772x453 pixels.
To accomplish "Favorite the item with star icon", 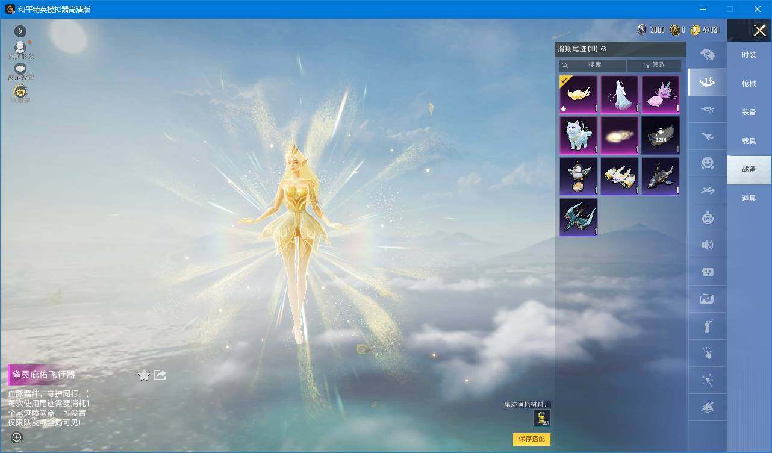I will tap(144, 375).
